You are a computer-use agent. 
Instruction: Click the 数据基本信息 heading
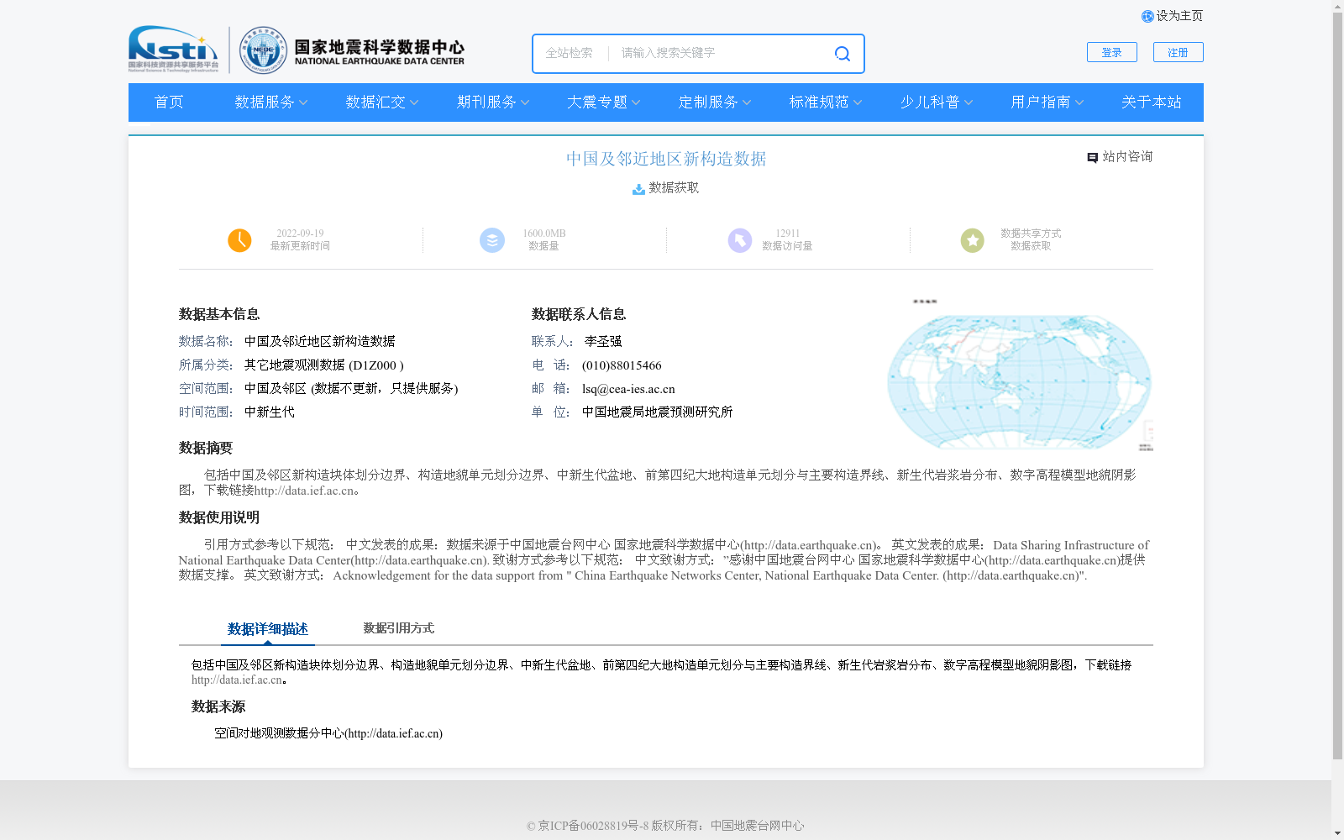[219, 315]
